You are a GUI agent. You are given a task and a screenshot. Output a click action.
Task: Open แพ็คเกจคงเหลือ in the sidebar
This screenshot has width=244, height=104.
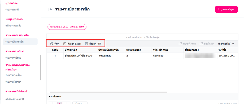(13, 26)
